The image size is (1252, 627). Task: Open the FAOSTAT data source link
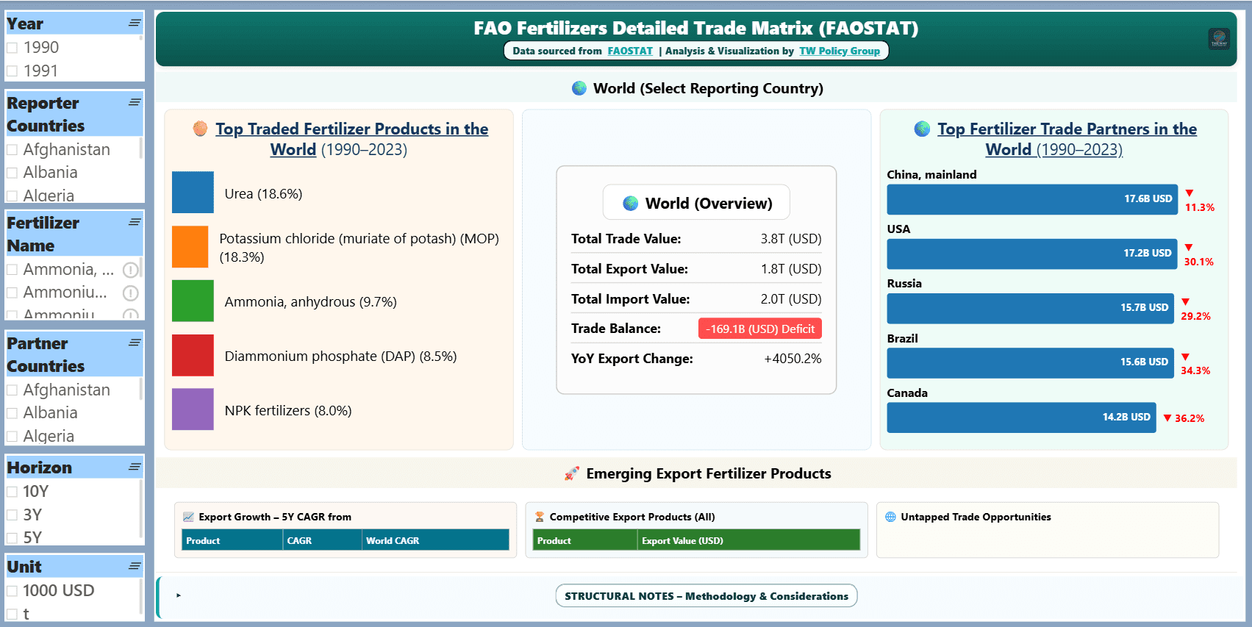click(629, 51)
